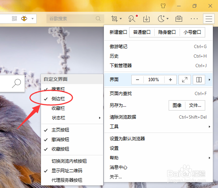Click the three-dots more tools icon

coord(194,19)
